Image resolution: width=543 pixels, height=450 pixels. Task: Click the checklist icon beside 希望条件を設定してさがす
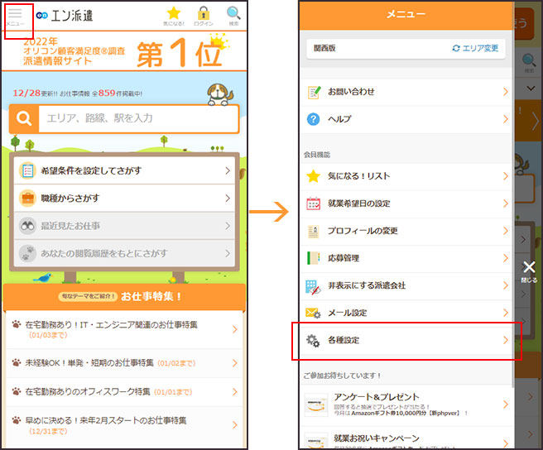coord(27,170)
